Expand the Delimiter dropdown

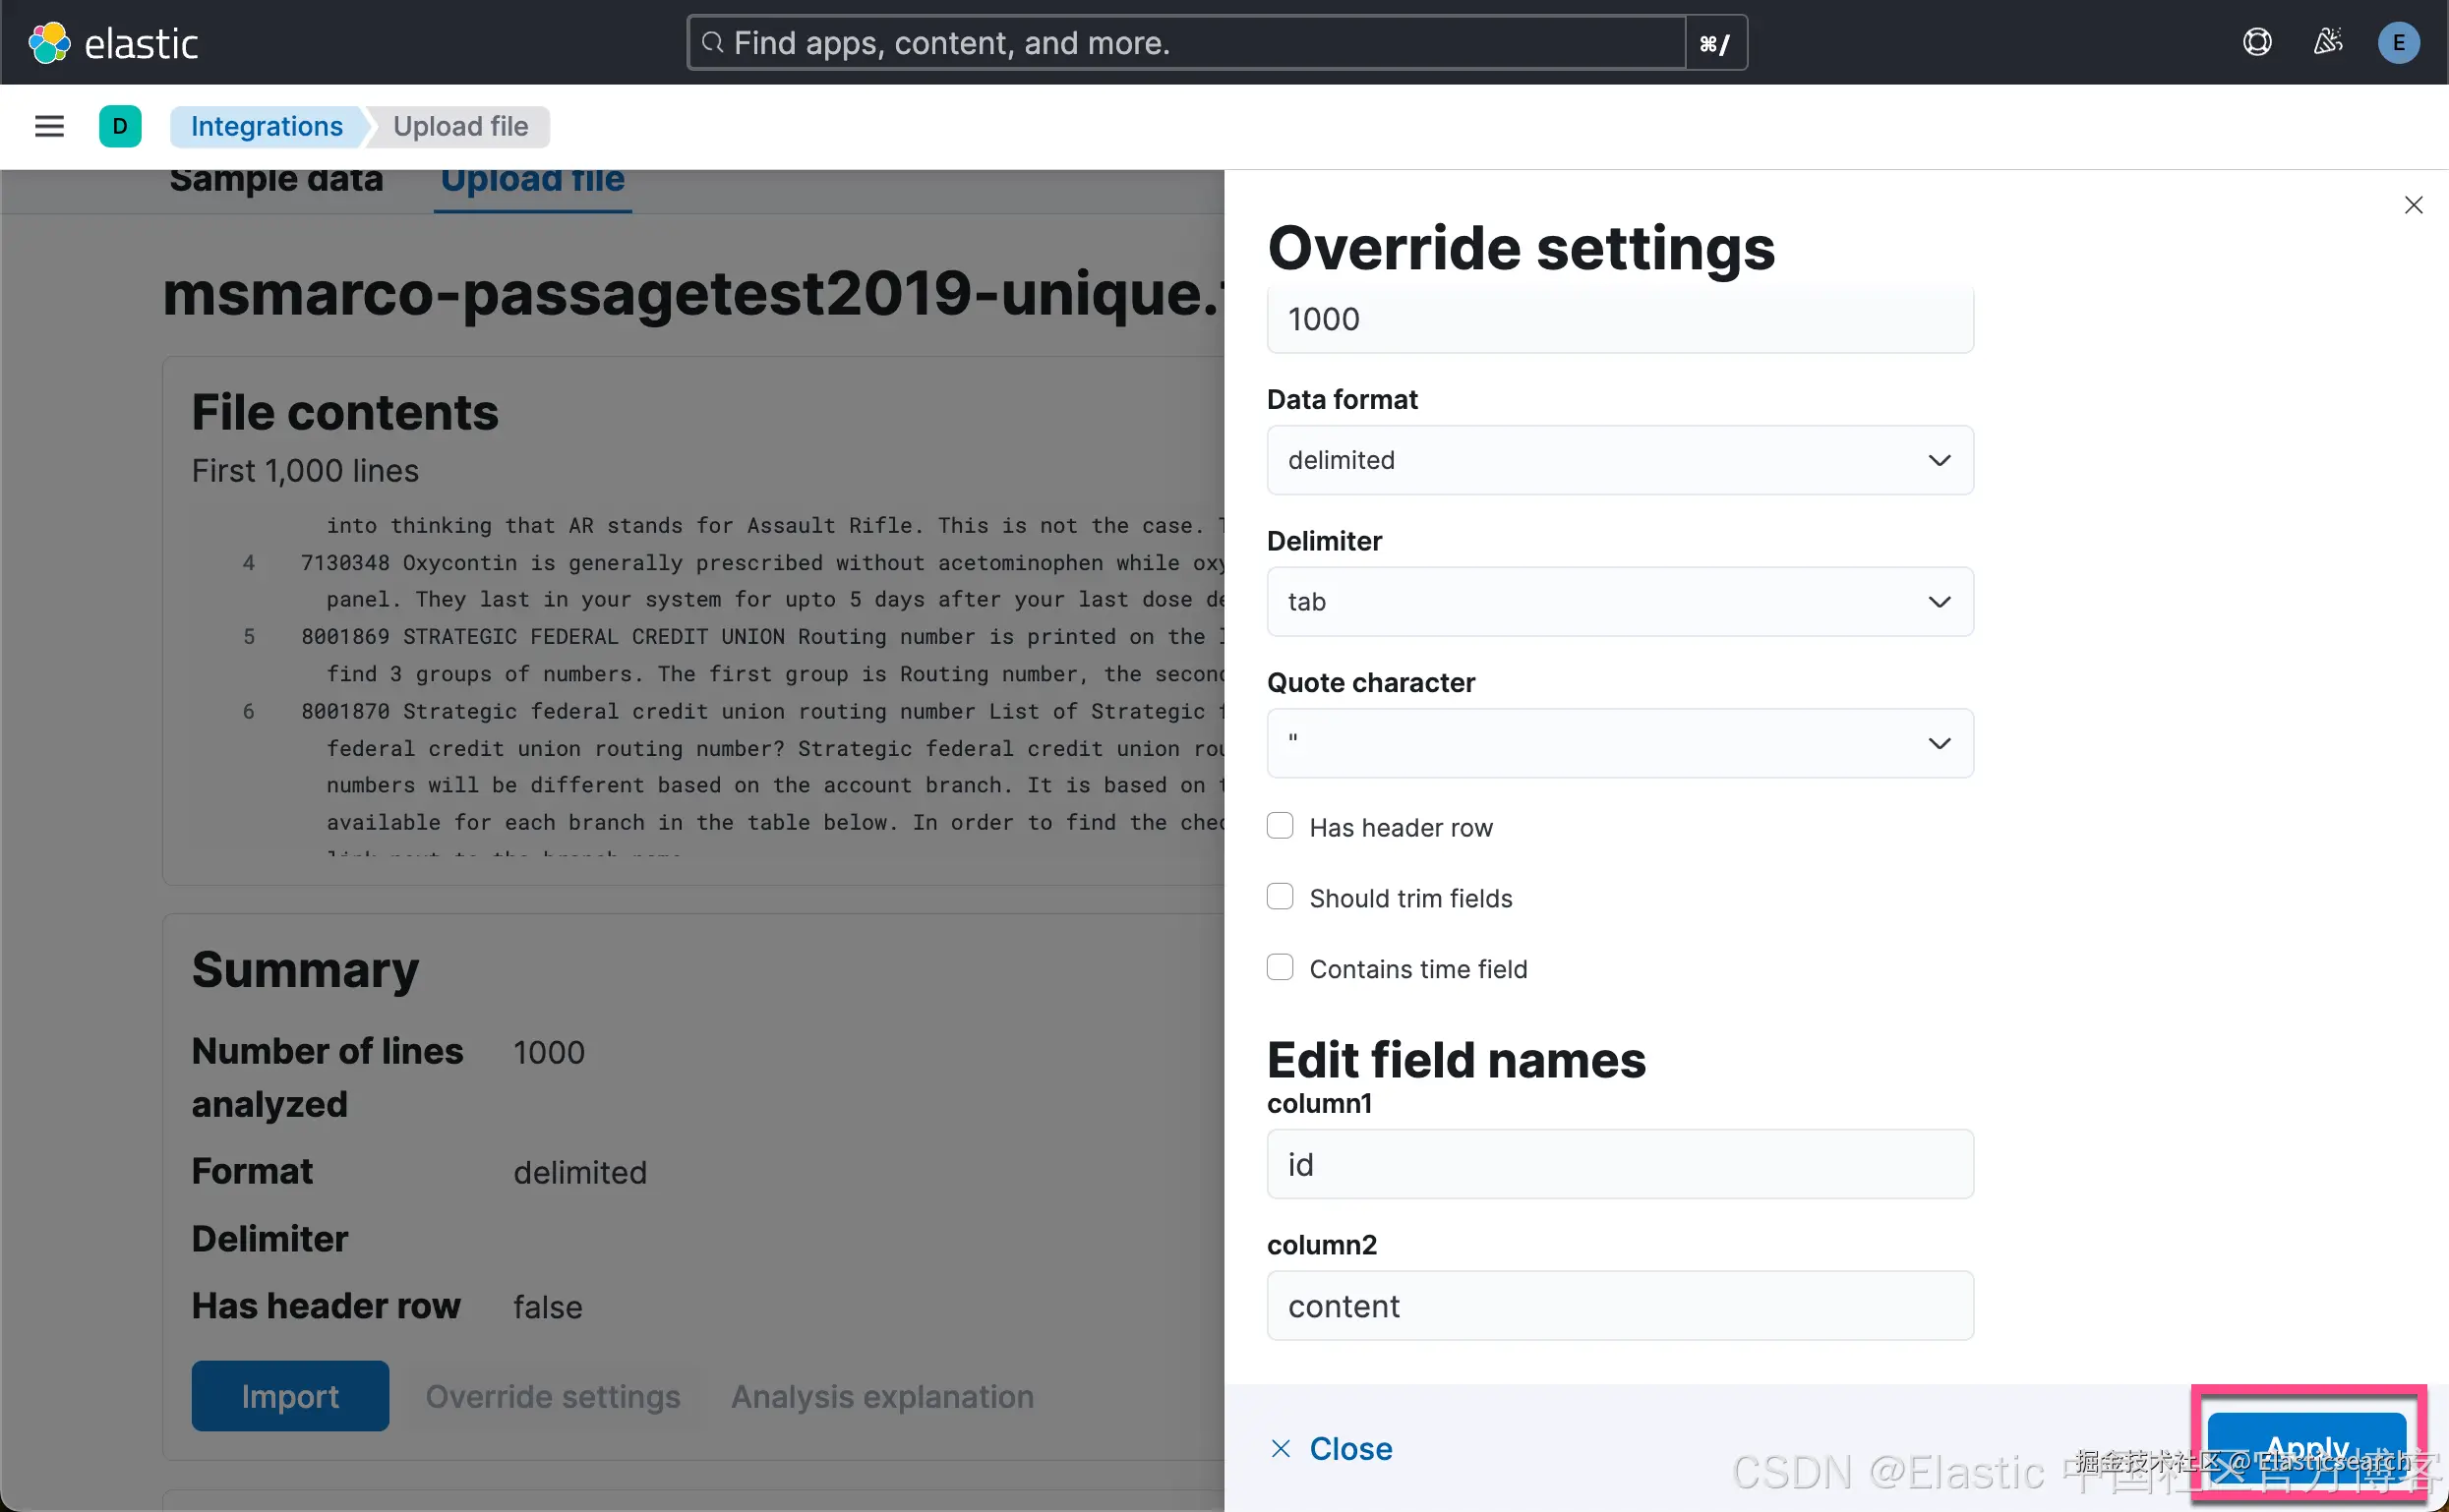(x=1619, y=602)
